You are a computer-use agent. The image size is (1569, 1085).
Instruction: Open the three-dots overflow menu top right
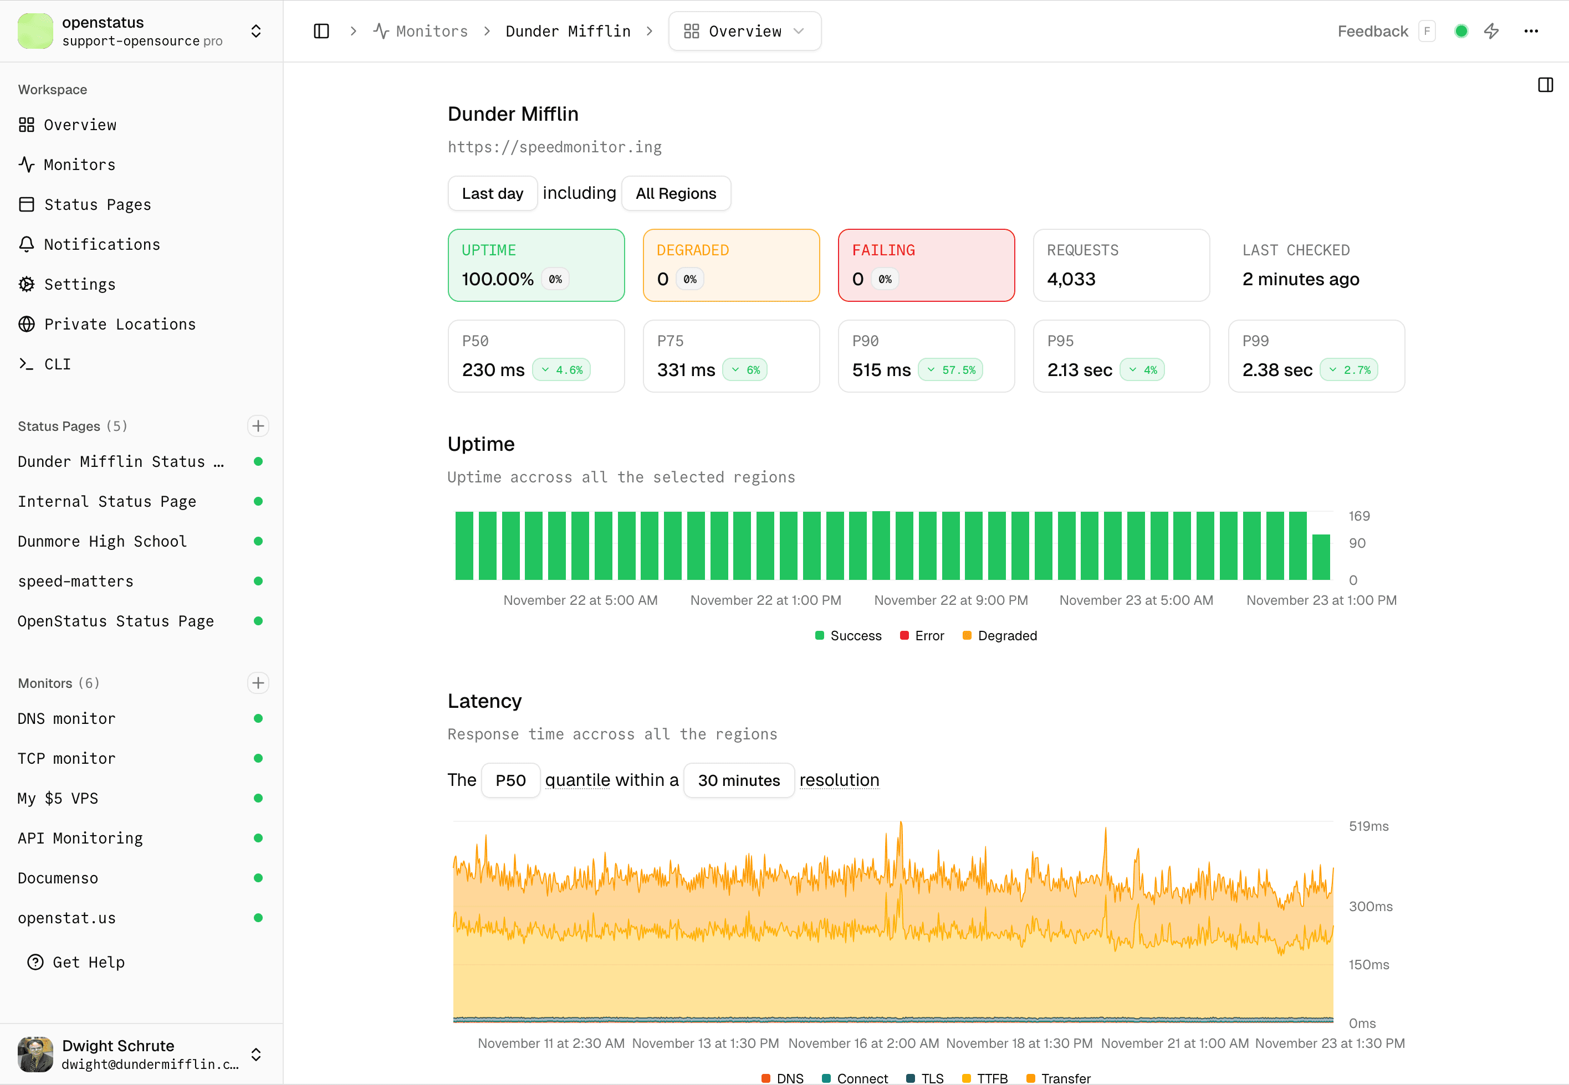pyautogui.click(x=1531, y=30)
